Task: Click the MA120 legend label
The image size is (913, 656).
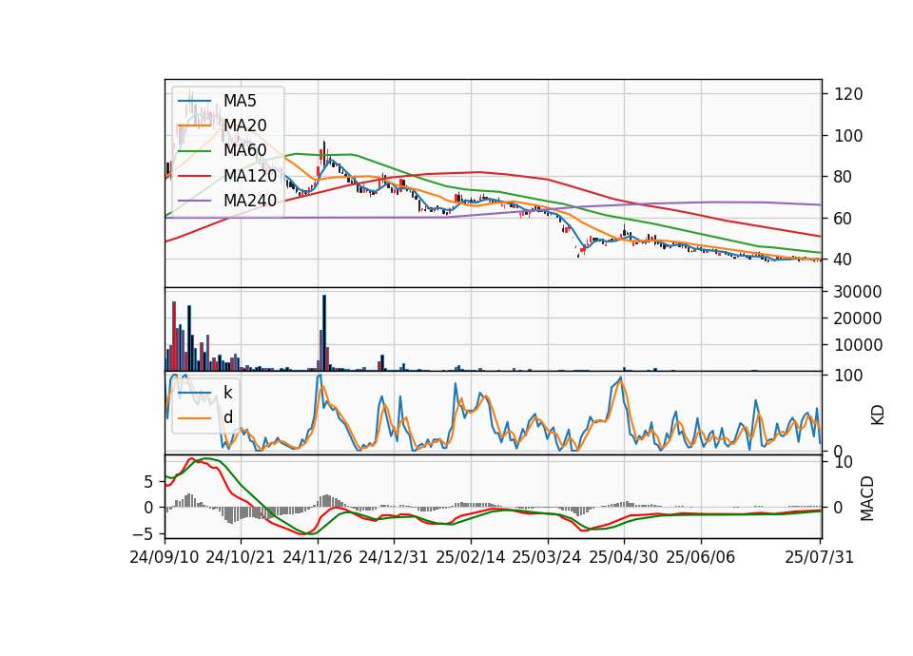Action: 250,176
